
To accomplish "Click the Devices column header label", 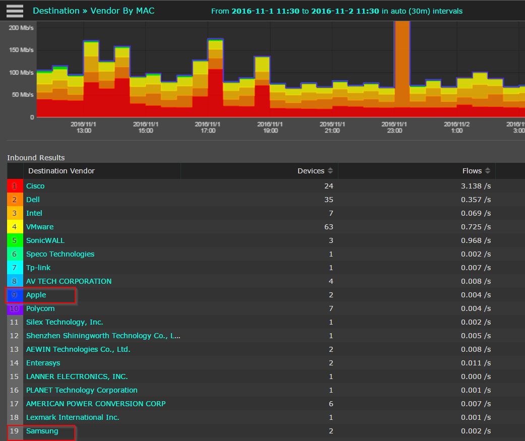I will (311, 171).
